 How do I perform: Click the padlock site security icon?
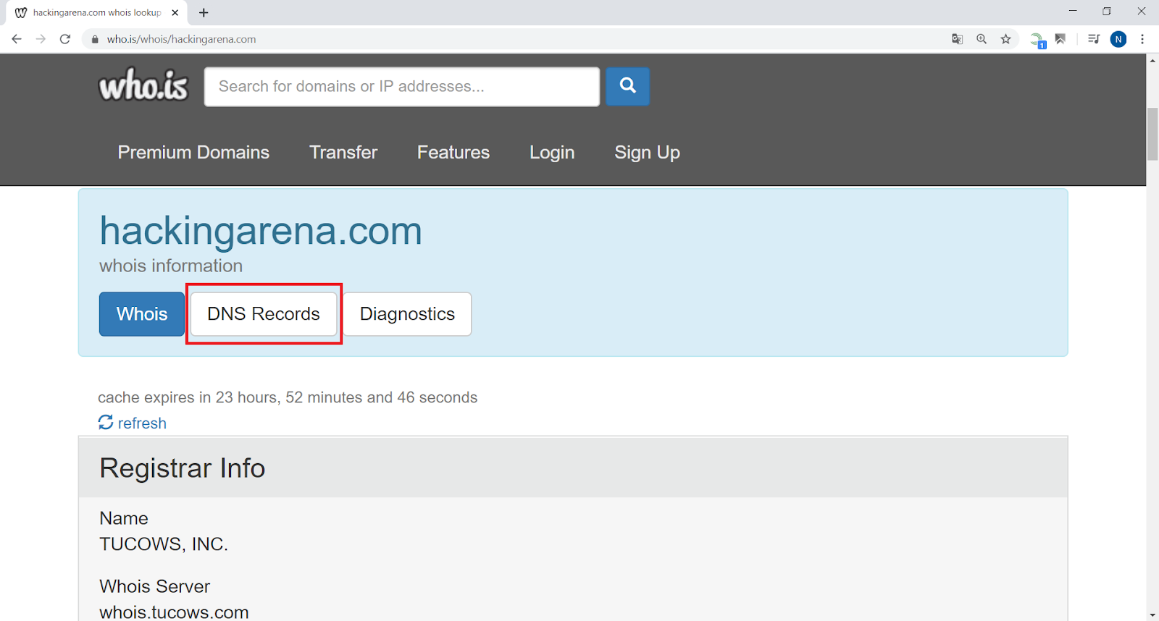pos(94,39)
